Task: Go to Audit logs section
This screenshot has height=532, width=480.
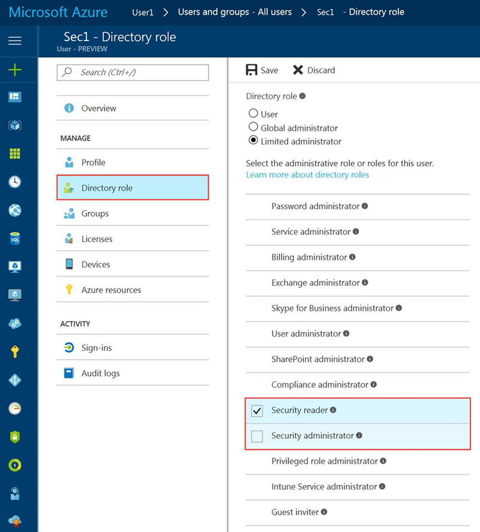Action: click(x=100, y=373)
